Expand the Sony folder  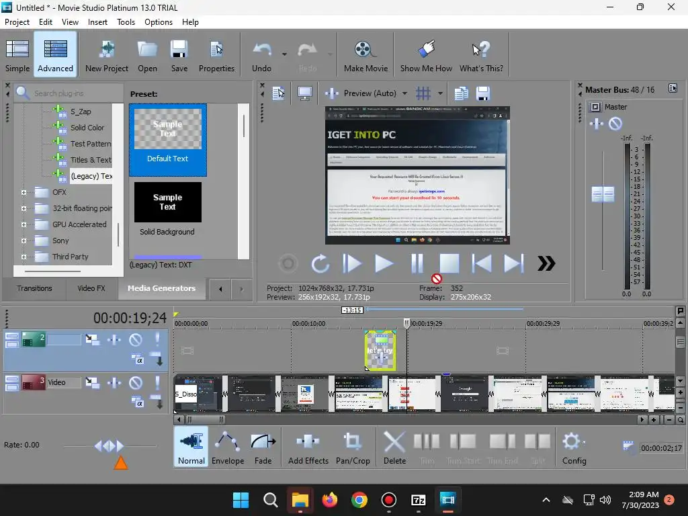[x=24, y=241]
